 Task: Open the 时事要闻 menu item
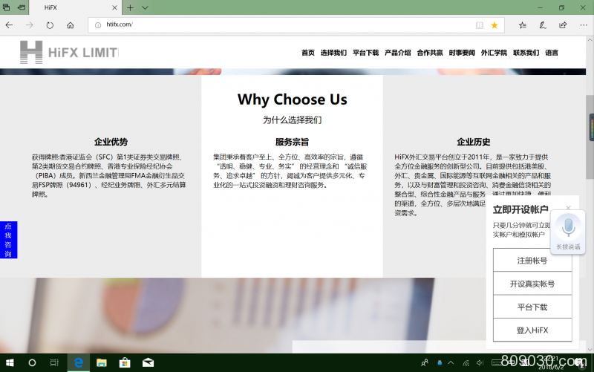(x=462, y=53)
